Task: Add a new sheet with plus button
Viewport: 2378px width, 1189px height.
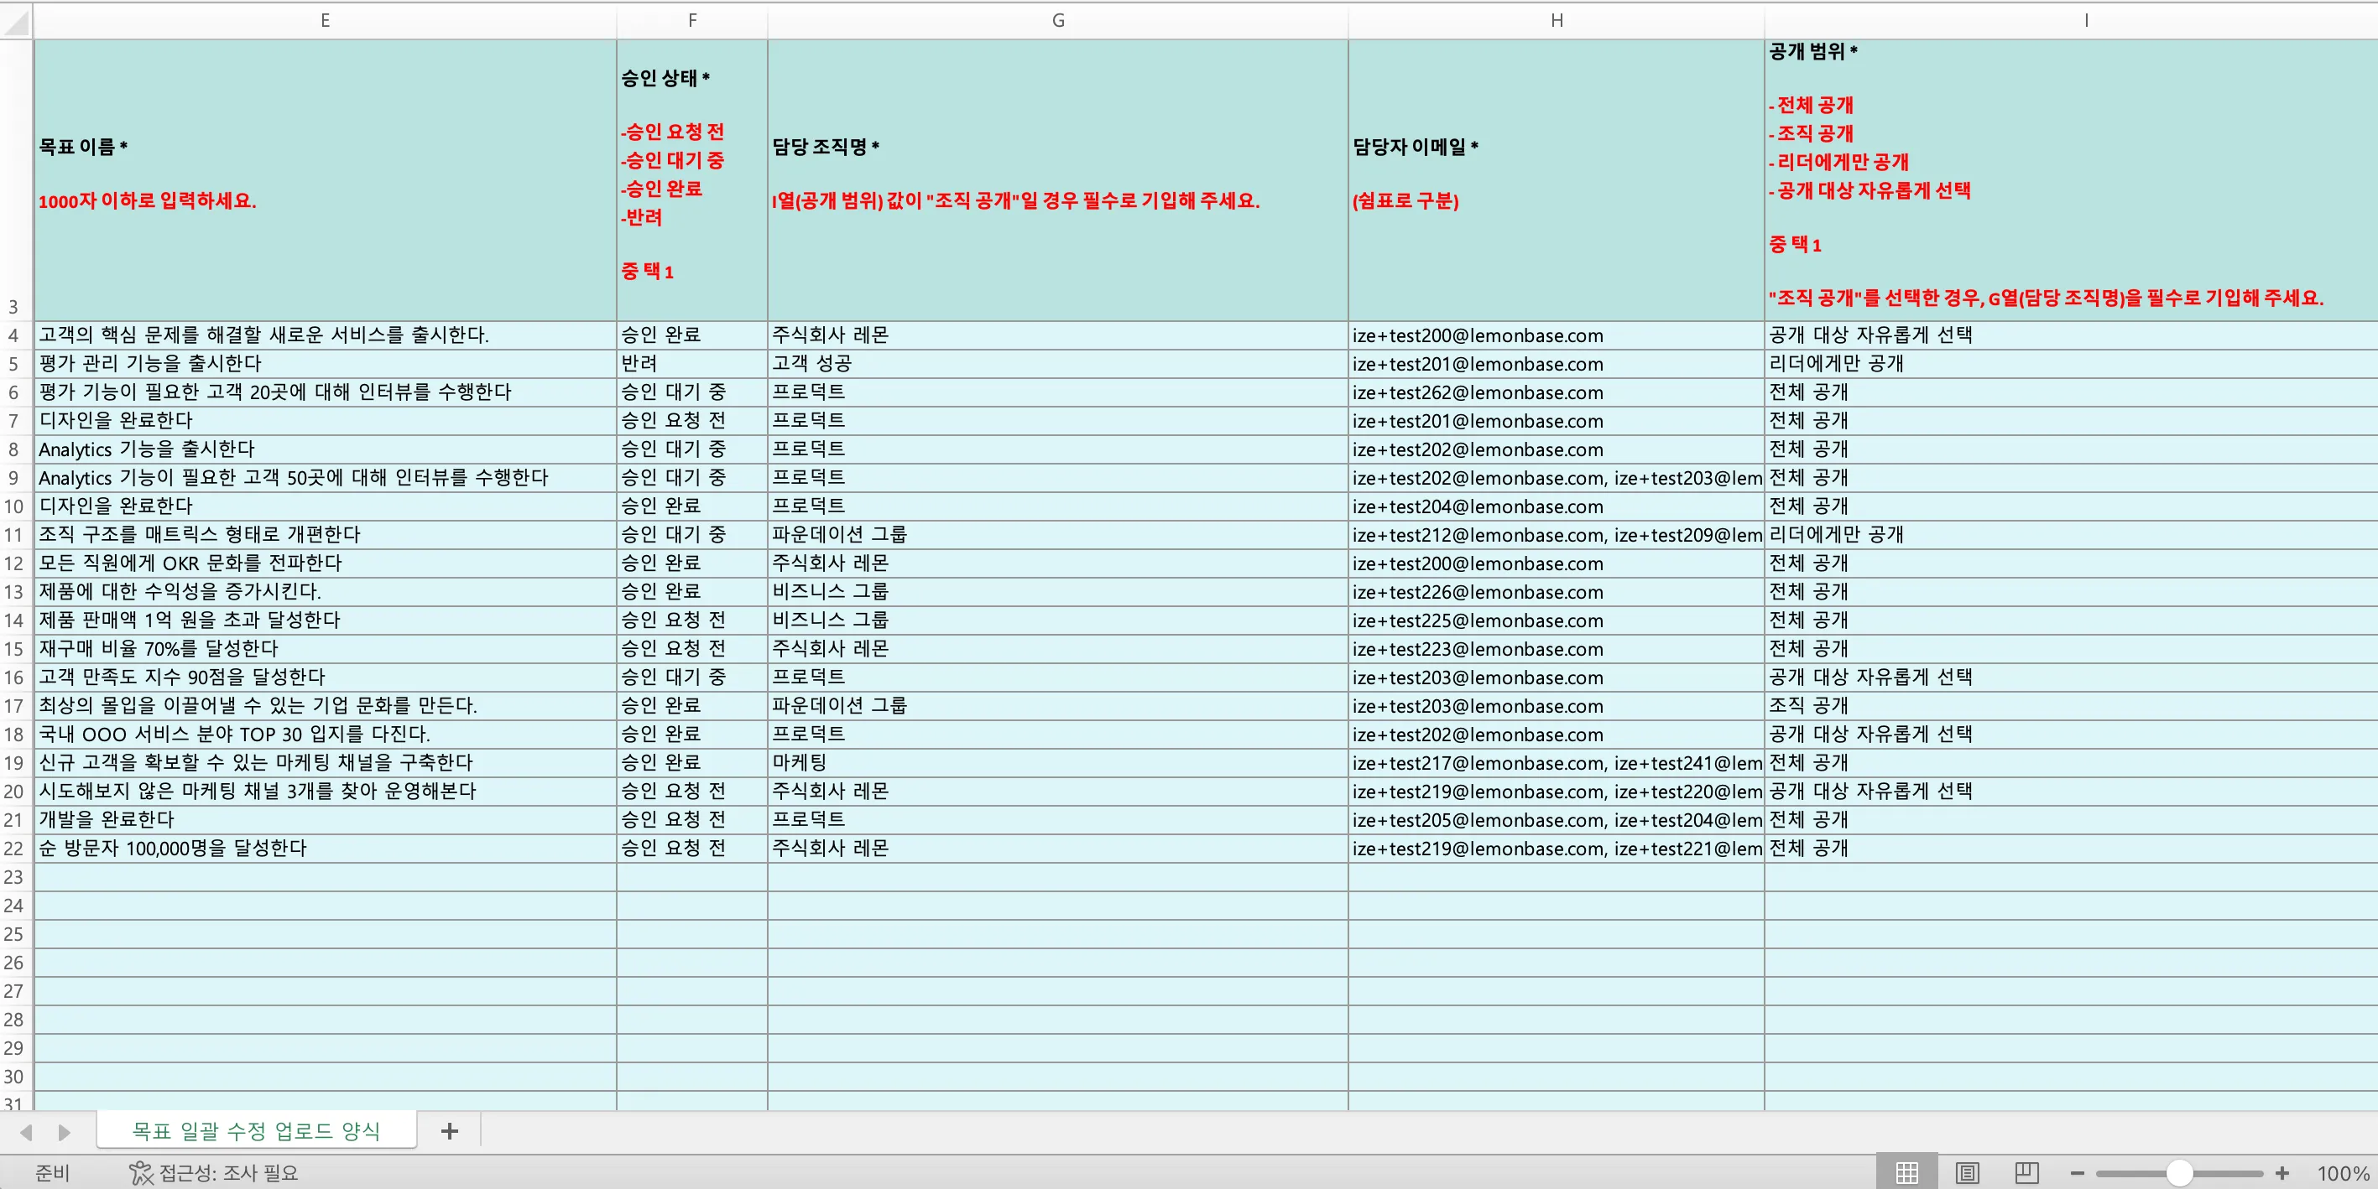Action: 450,1131
